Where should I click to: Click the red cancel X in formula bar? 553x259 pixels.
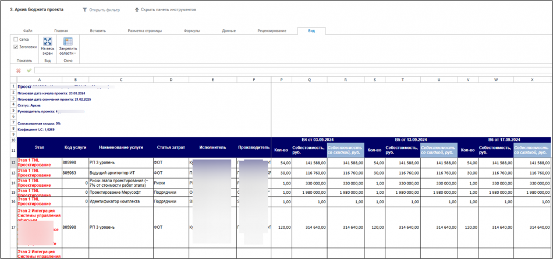tap(18, 70)
